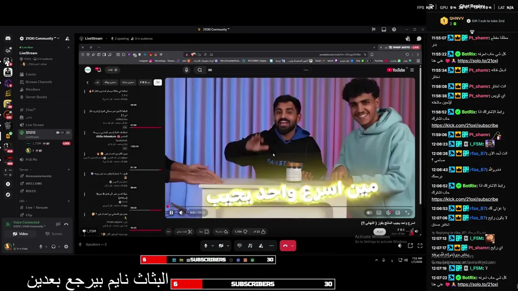
Task: Open the Discord inbox icon in title bar
Action: point(384,30)
